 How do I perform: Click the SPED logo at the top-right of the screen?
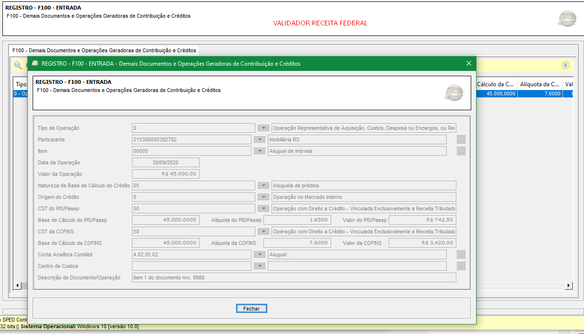(x=567, y=19)
